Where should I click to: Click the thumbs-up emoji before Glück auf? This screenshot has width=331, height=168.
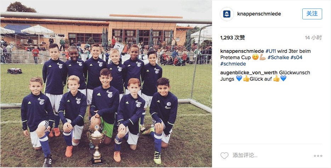[x=246, y=79]
